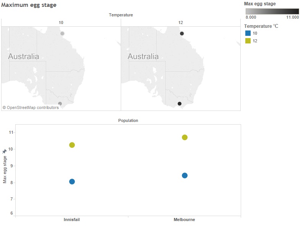This screenshot has height=226, width=303.
Task: Select Melbourne marker on the 12°C map
Action: [180, 104]
